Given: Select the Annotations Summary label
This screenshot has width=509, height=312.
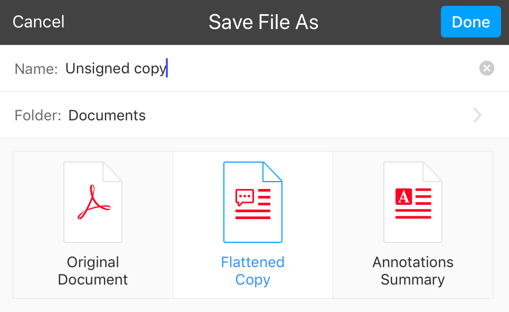Looking at the screenshot, I should coord(413,271).
